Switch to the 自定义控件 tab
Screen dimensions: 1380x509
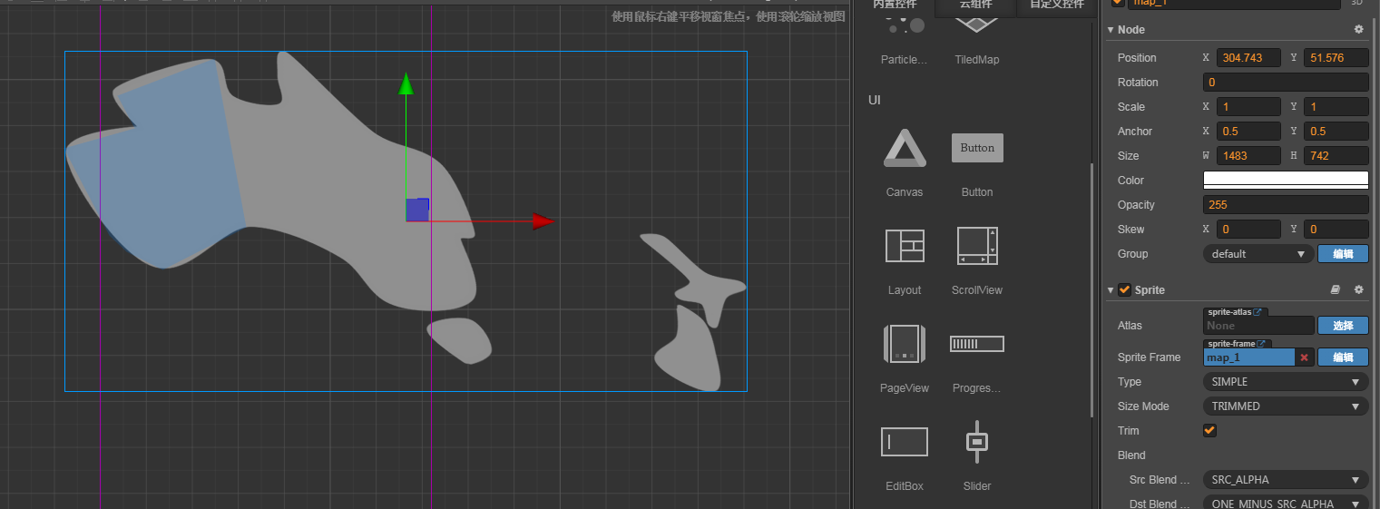(x=1056, y=5)
